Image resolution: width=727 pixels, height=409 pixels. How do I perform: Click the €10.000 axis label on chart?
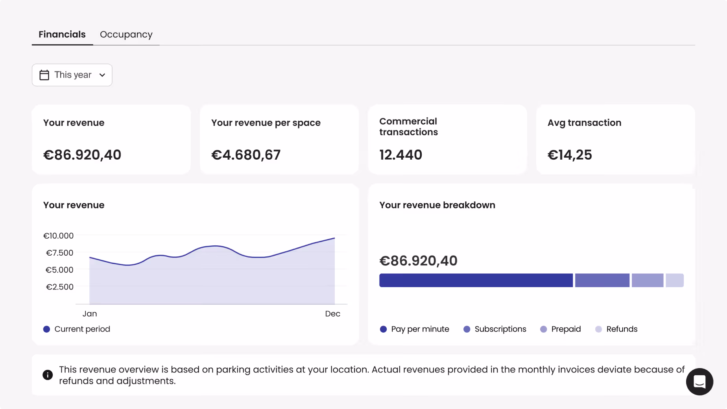(x=58, y=236)
